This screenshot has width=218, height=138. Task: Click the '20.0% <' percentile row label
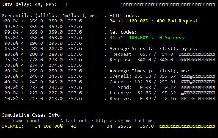pos(14,93)
